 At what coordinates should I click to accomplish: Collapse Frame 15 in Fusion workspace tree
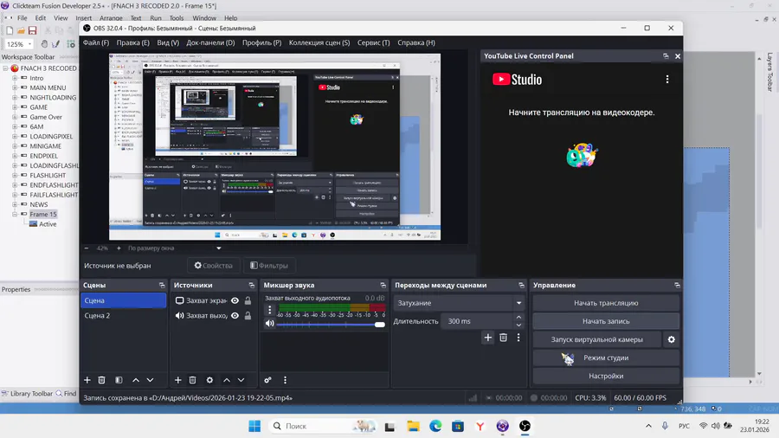(x=15, y=214)
